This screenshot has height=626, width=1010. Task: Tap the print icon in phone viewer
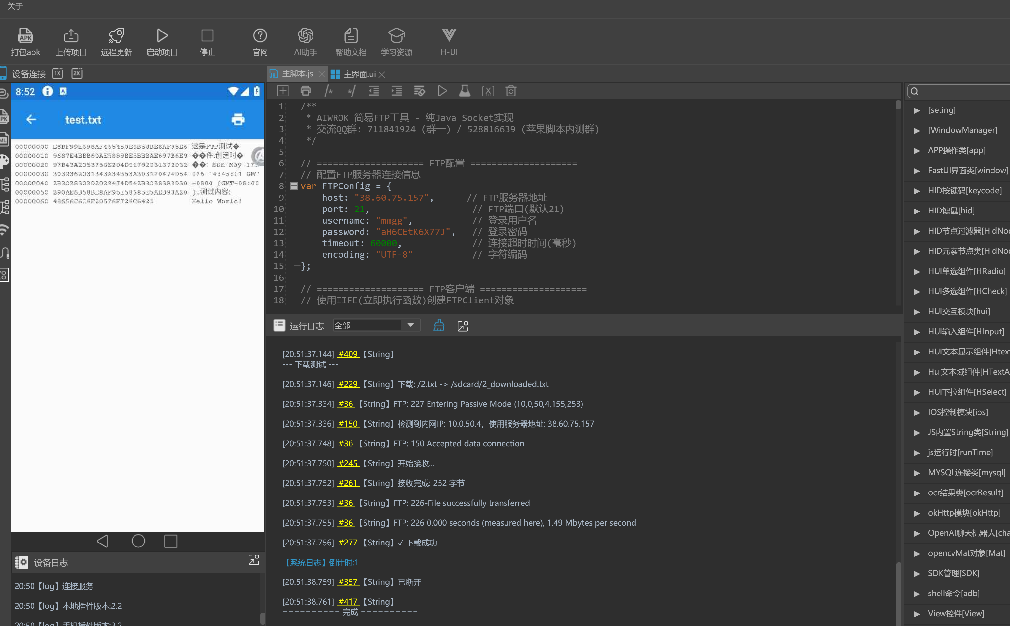(238, 120)
